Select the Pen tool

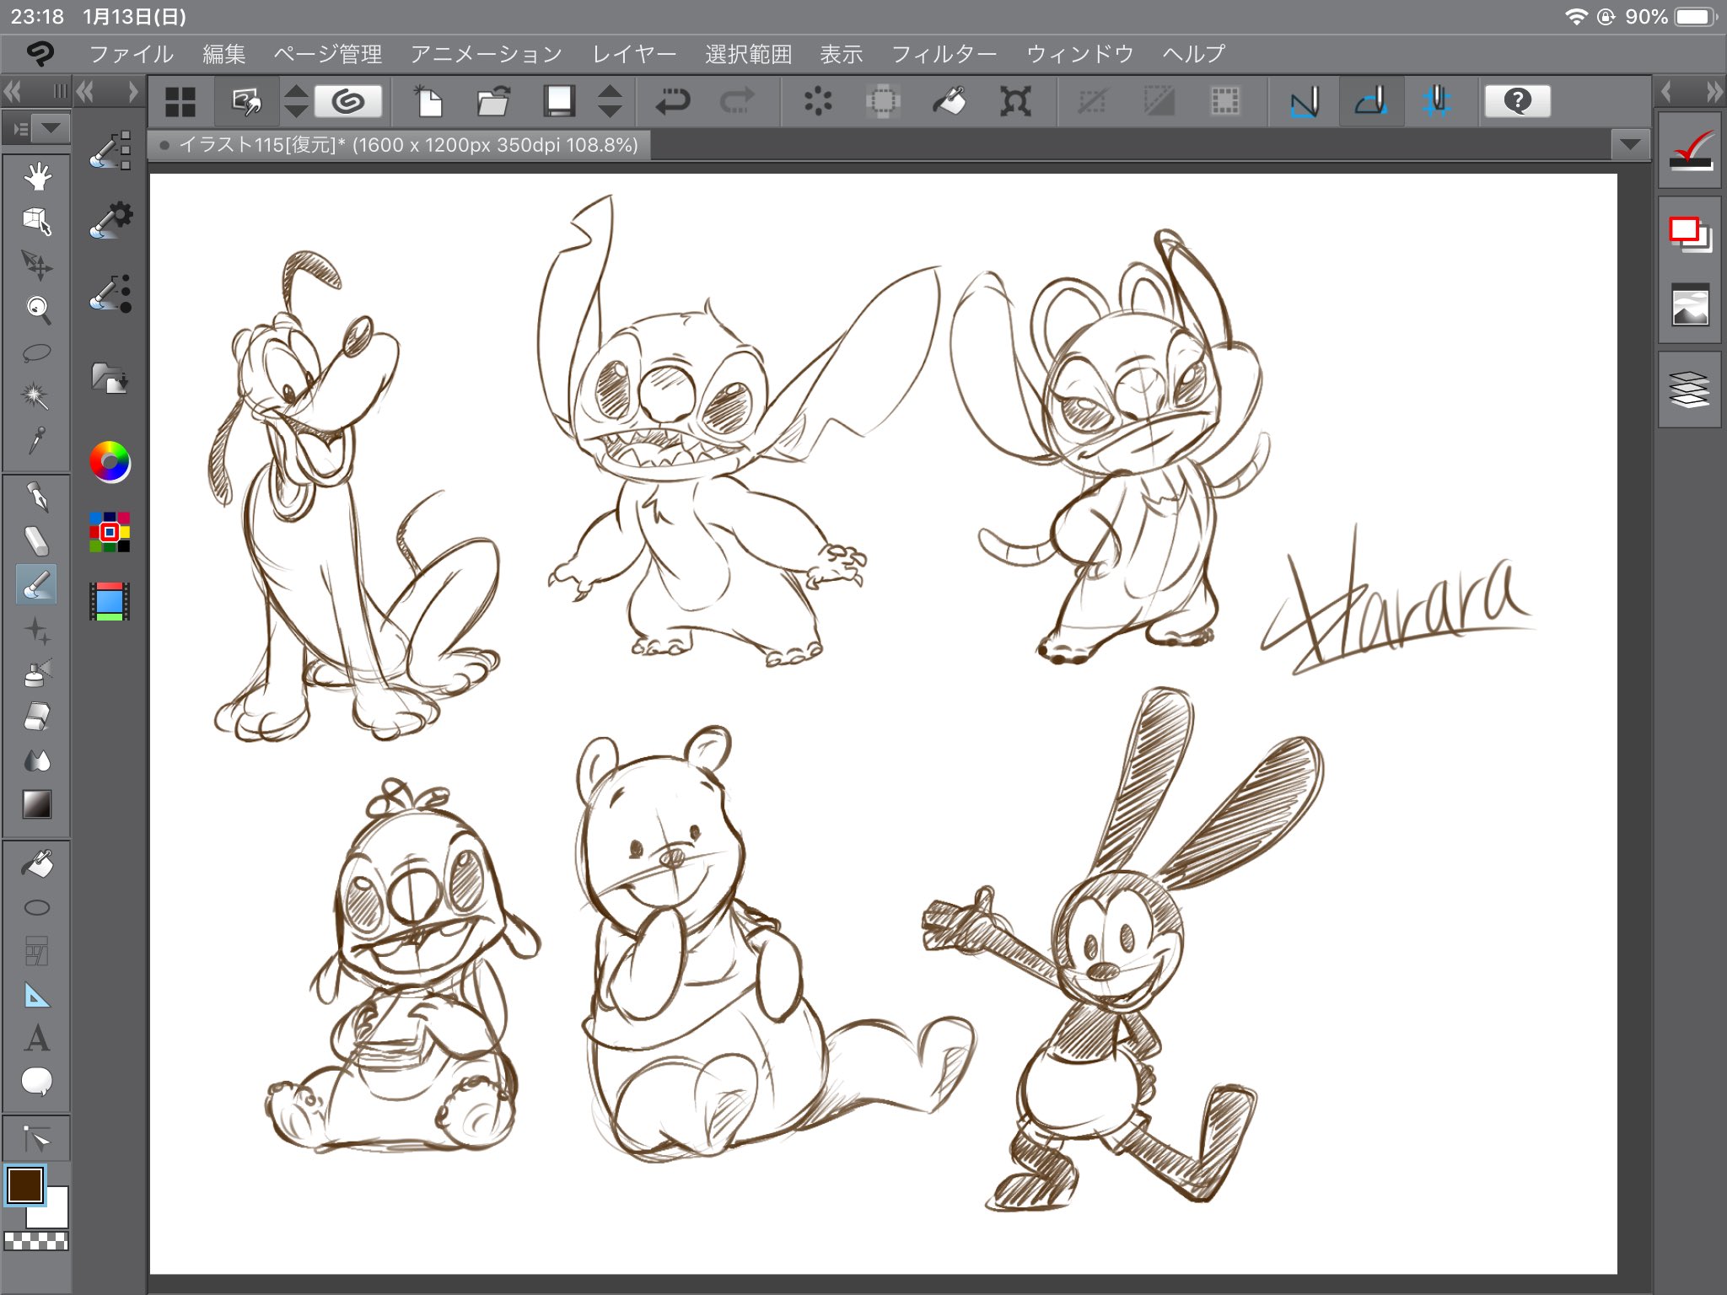click(36, 497)
